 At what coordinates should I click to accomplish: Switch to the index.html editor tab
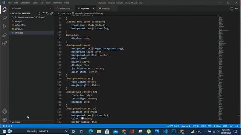click(64, 8)
